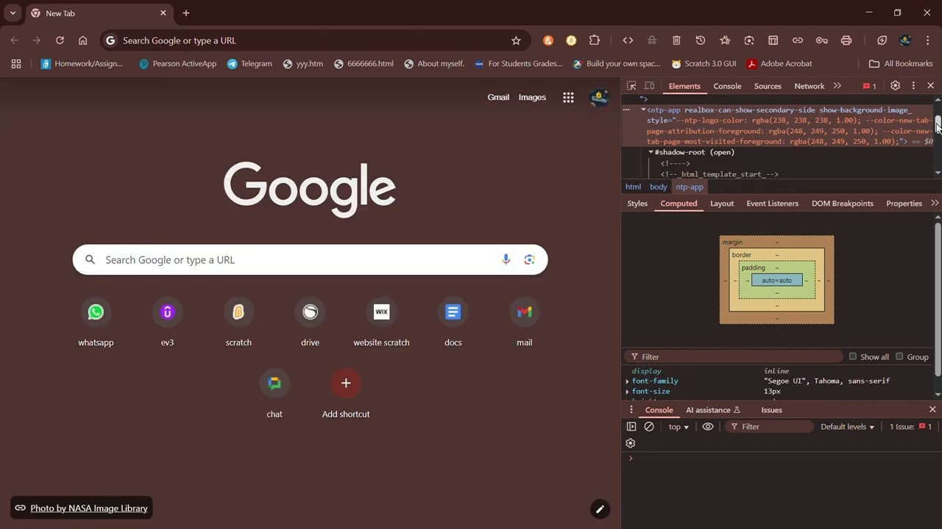This screenshot has height=529, width=942.
Task: Toggle the device toolbar in DevTools
Action: tap(649, 86)
